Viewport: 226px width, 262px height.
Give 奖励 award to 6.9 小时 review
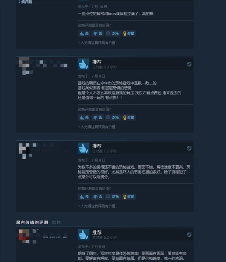pyautogui.click(x=129, y=117)
